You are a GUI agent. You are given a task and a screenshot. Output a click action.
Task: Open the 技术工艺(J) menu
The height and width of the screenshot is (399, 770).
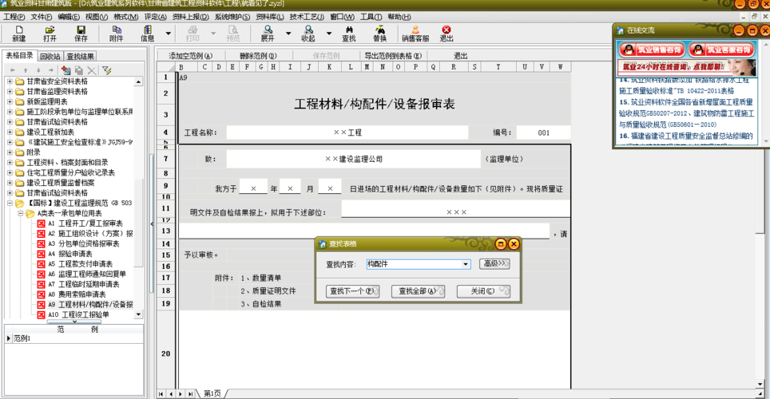pos(307,17)
